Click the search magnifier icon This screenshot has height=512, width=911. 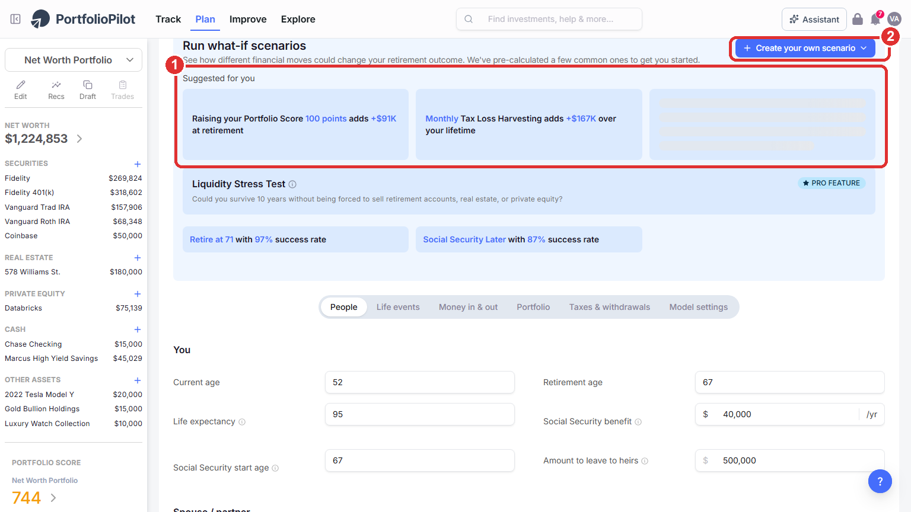click(469, 19)
